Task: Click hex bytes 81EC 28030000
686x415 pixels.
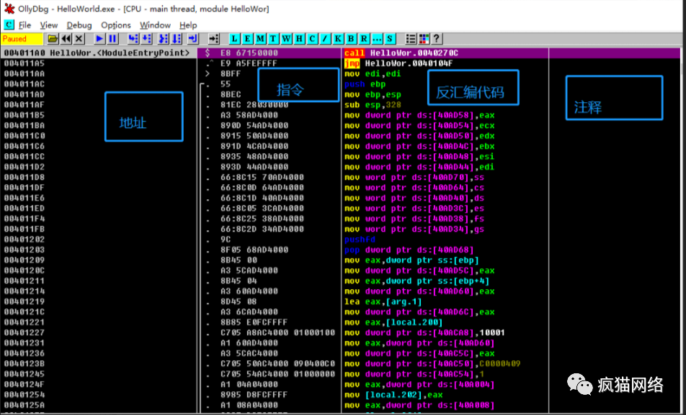Action: coord(254,105)
